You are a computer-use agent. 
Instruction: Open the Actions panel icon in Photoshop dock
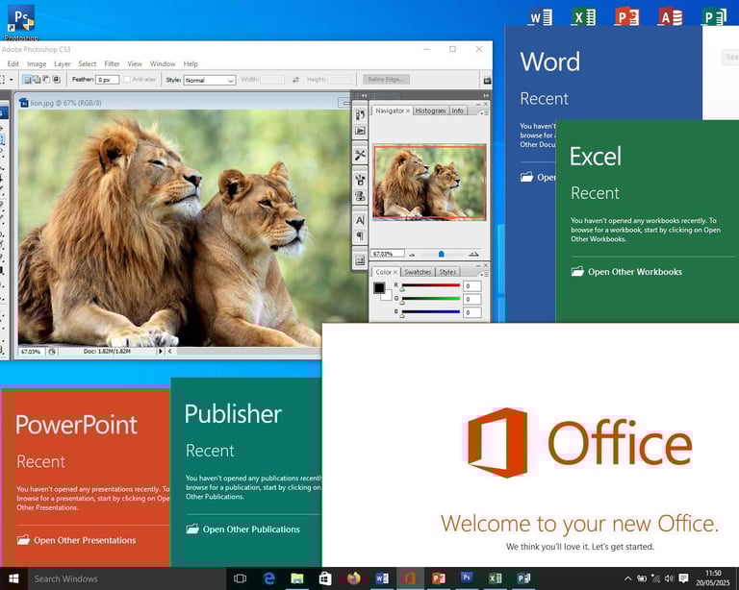coord(360,131)
